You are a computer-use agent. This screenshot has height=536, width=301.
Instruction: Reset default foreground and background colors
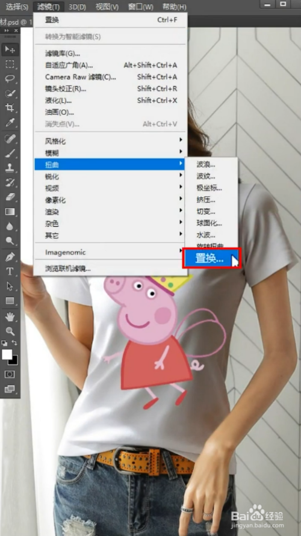point(4,343)
